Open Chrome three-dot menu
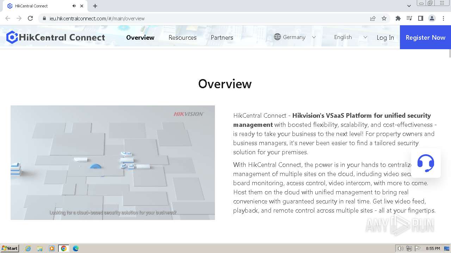 pyautogui.click(x=443, y=18)
